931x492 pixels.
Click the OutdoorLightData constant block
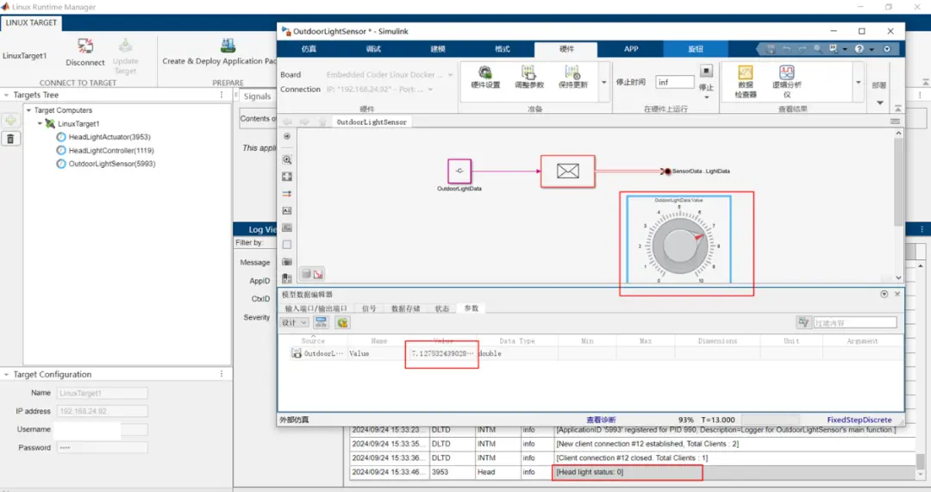[x=459, y=171]
